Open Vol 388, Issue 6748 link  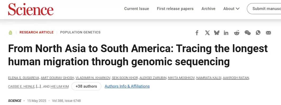click(66, 101)
